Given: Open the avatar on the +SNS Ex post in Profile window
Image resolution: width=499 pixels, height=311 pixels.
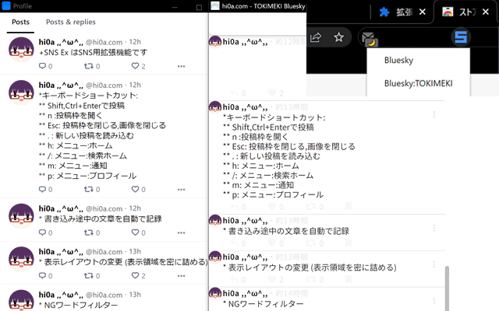Looking at the screenshot, I should (x=21, y=50).
